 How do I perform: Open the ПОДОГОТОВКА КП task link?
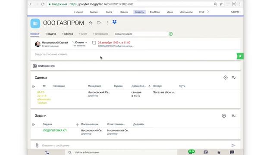coord(55,130)
